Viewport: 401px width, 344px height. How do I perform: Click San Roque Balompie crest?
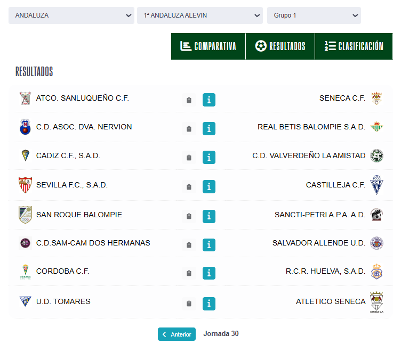(25, 215)
